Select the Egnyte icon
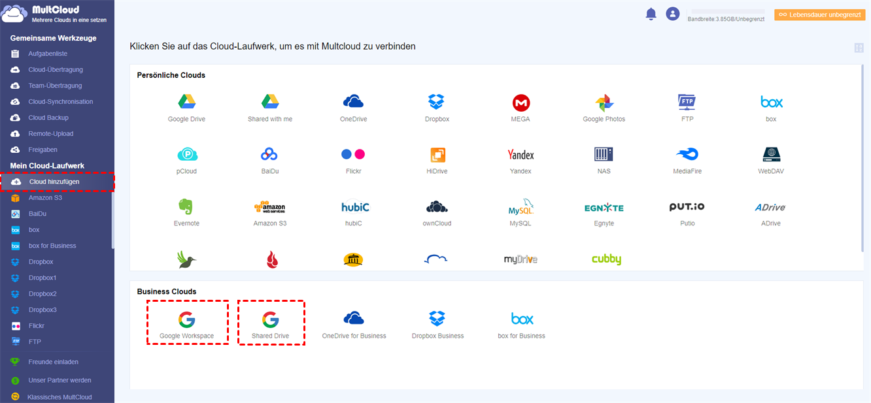 point(604,208)
